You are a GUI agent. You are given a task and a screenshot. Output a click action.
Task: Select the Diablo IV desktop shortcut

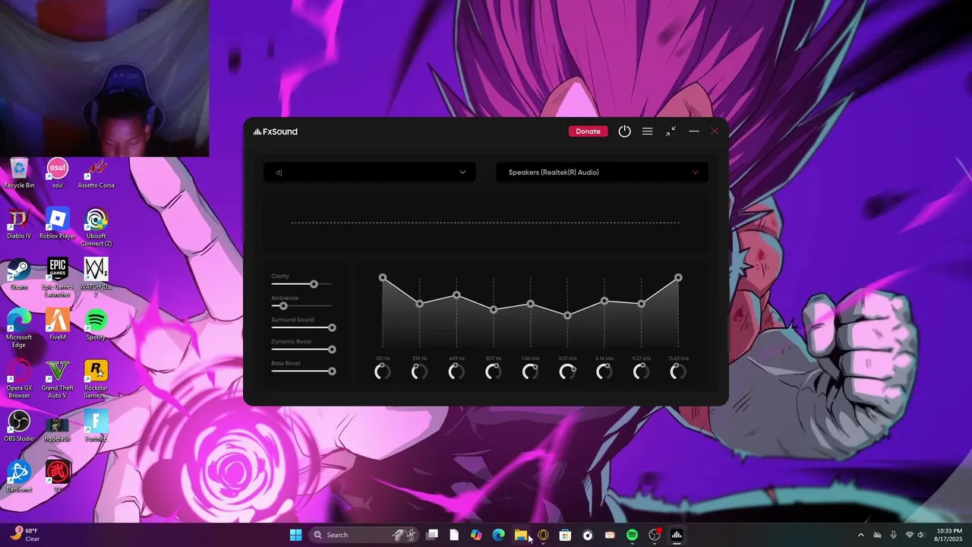coord(19,224)
